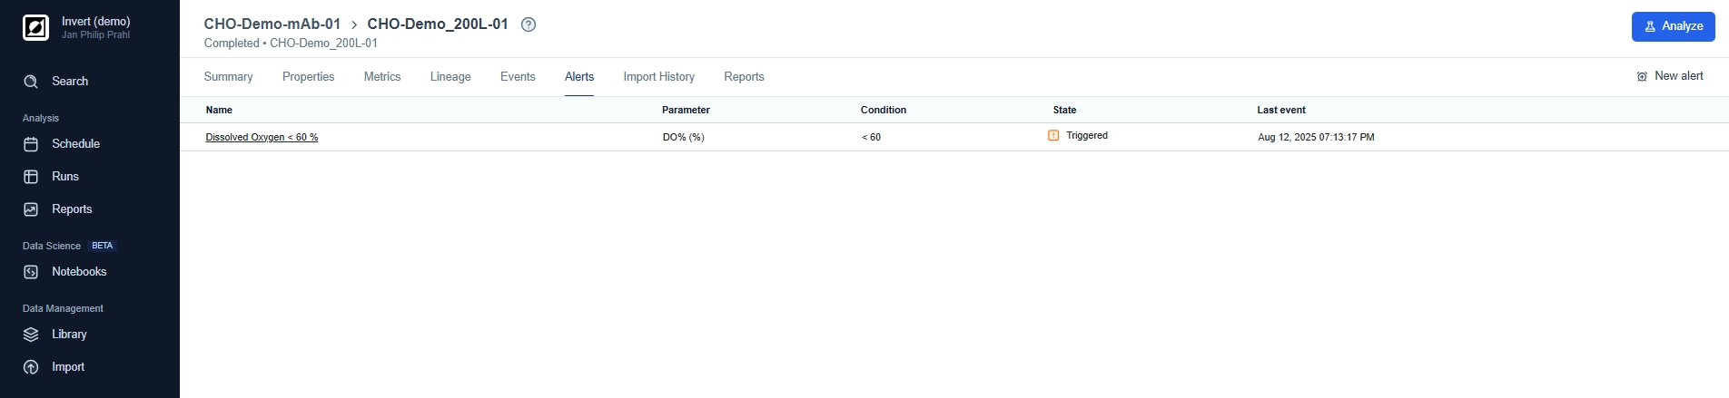Screen dimensions: 1729x398
Task: Open the Import History tab
Action: click(x=658, y=77)
